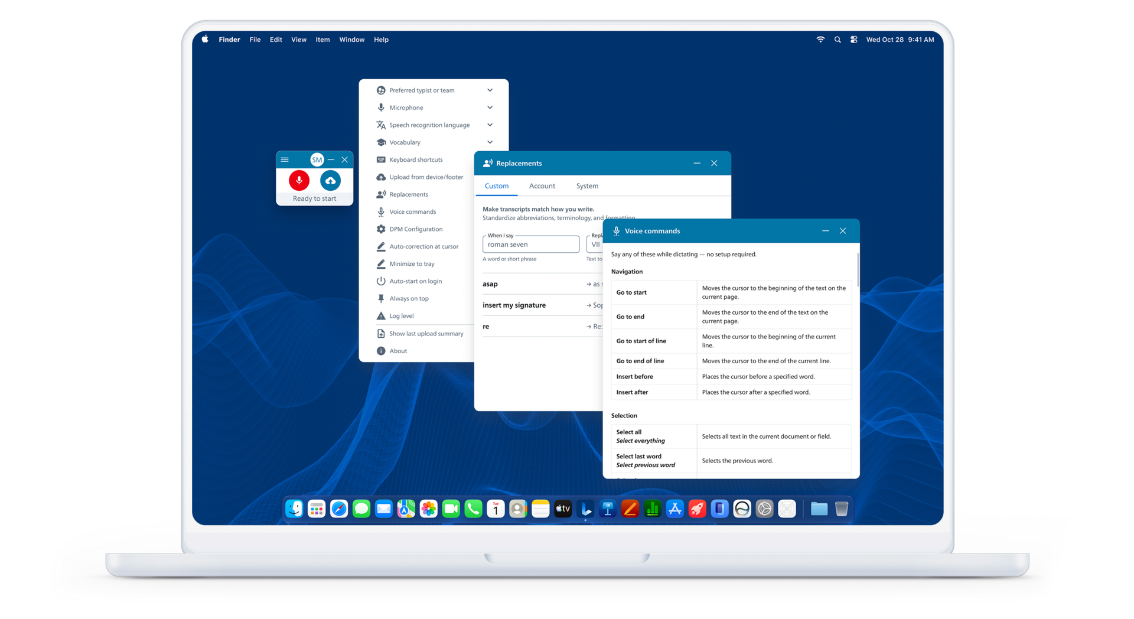Click the Voice commands vertical scrollbar
1134x619 pixels.
coord(857,270)
